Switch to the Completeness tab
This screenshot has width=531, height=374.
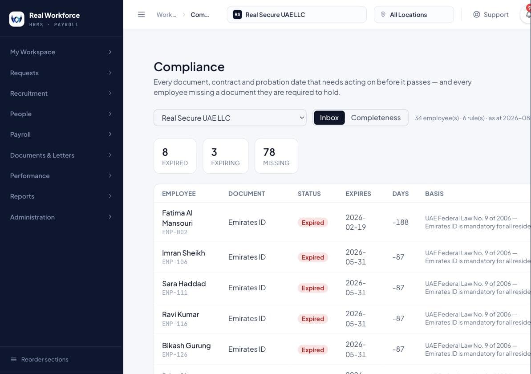pos(376,118)
